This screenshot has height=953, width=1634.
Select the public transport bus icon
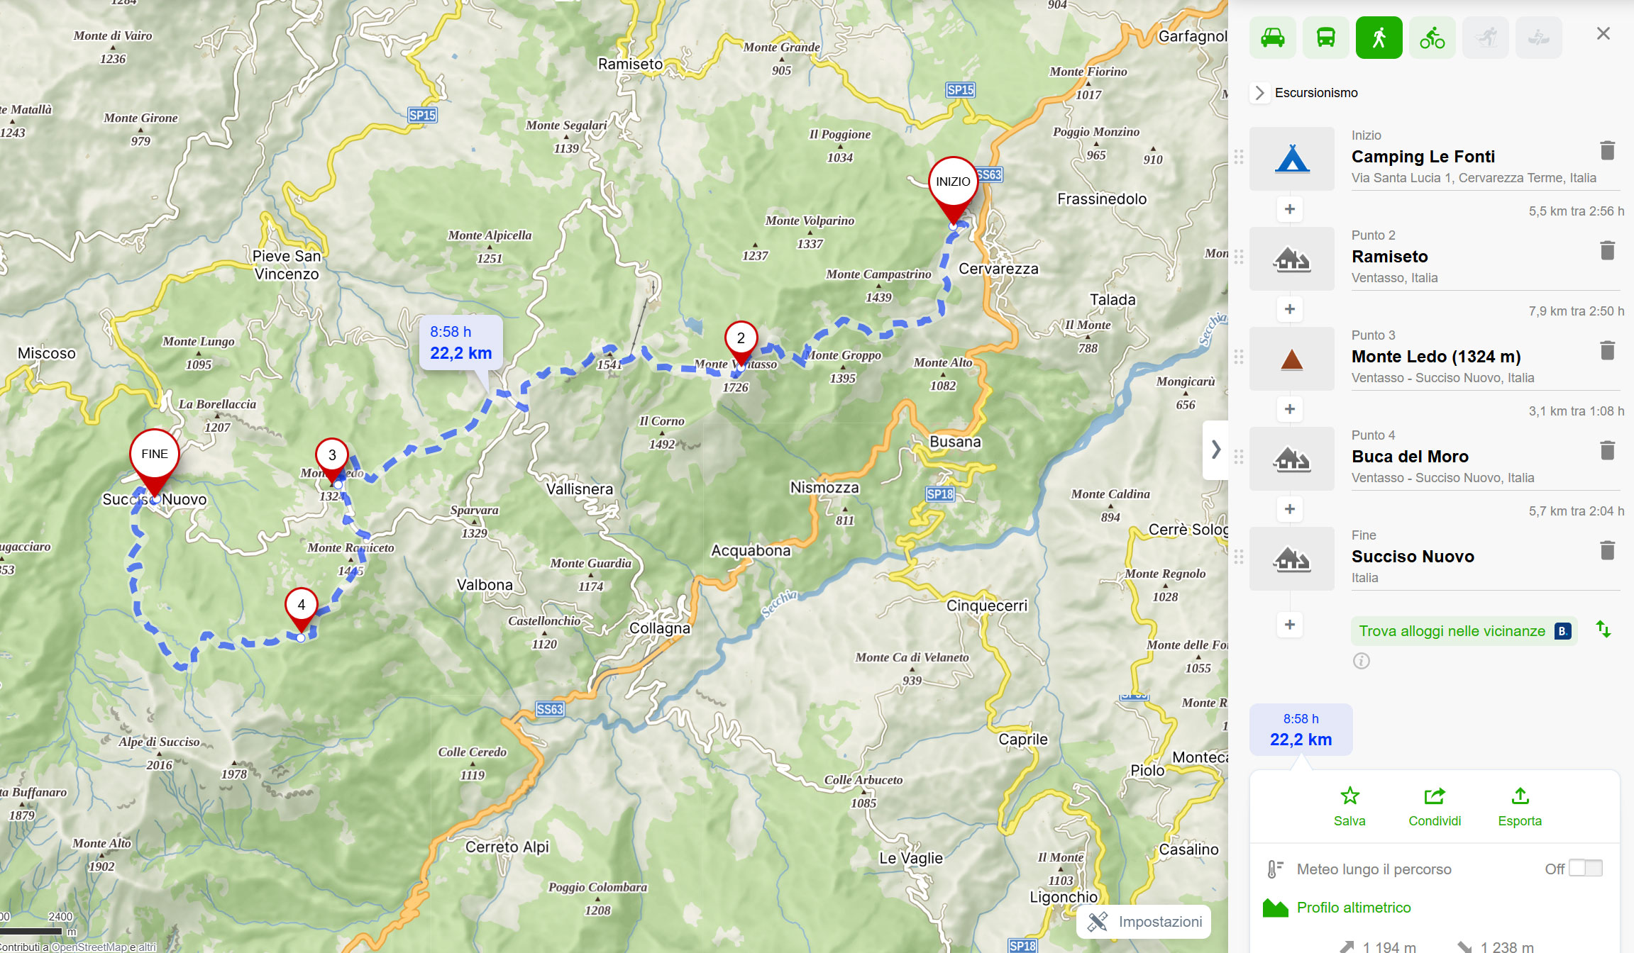pos(1326,38)
